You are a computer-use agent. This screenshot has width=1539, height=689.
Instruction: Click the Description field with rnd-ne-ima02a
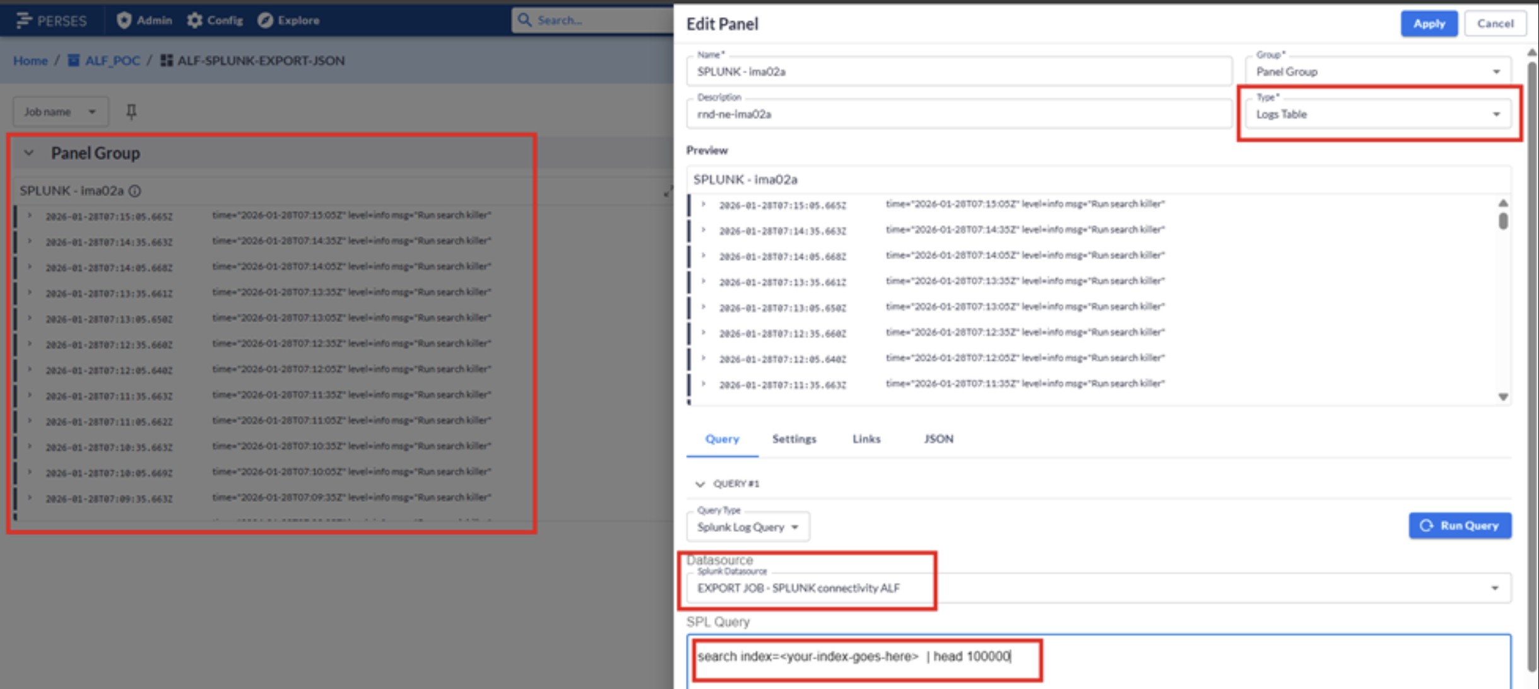click(x=959, y=114)
